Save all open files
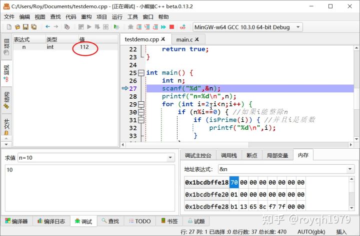Image resolution: width=360 pixels, height=236 pixels. coord(34,27)
